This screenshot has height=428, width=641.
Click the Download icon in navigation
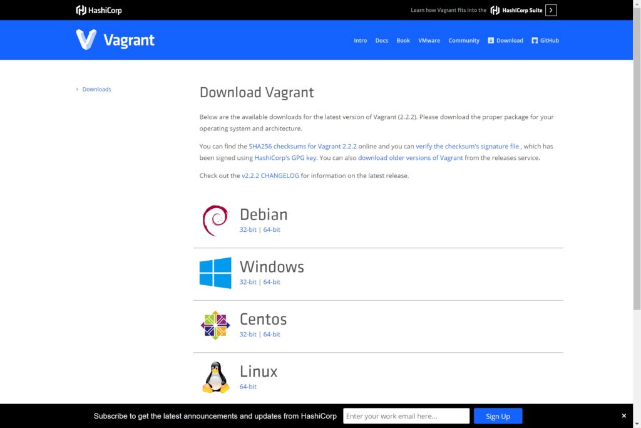pyautogui.click(x=491, y=41)
